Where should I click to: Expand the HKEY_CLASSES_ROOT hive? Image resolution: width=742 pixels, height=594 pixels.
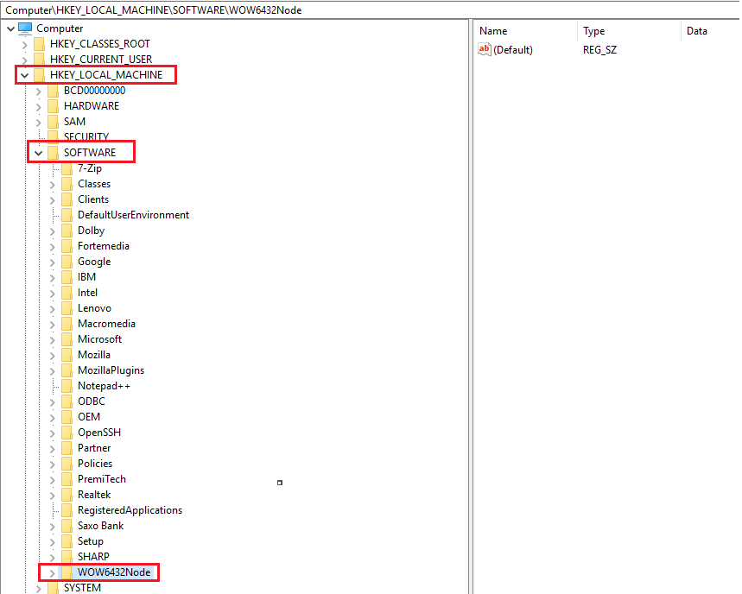[24, 44]
